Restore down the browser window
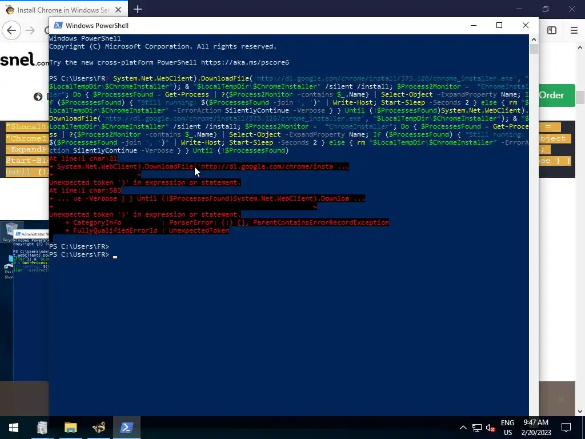585x439 pixels. tap(546, 9)
